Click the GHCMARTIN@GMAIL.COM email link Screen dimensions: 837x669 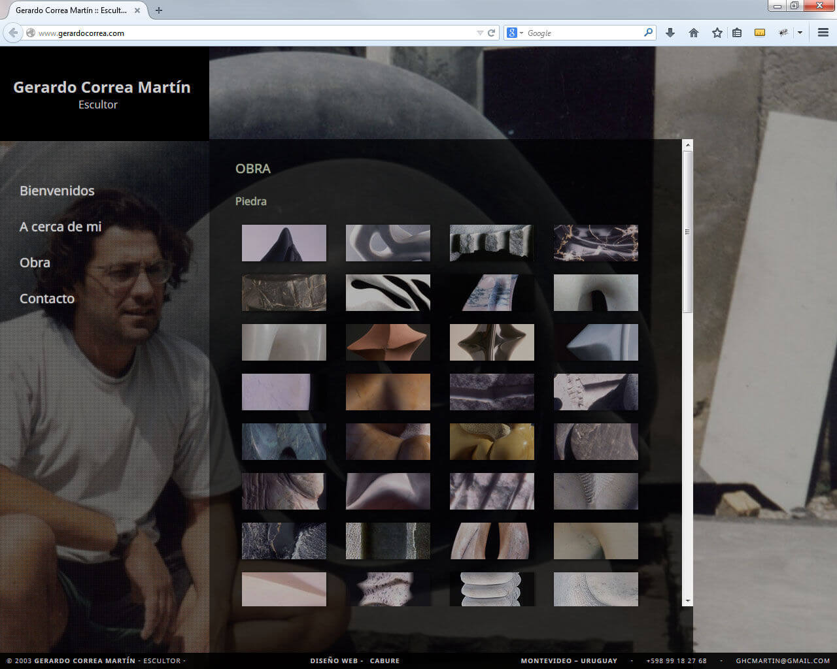pyautogui.click(x=783, y=661)
